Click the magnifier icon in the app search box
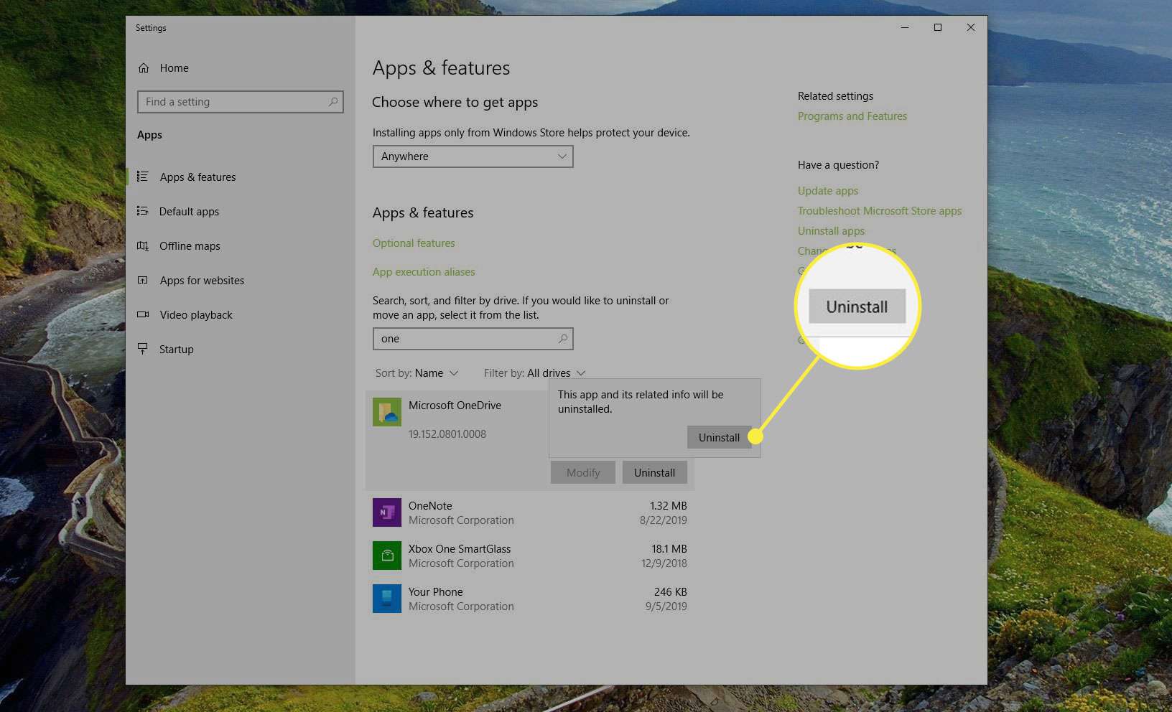Viewport: 1172px width, 712px height. 563,339
